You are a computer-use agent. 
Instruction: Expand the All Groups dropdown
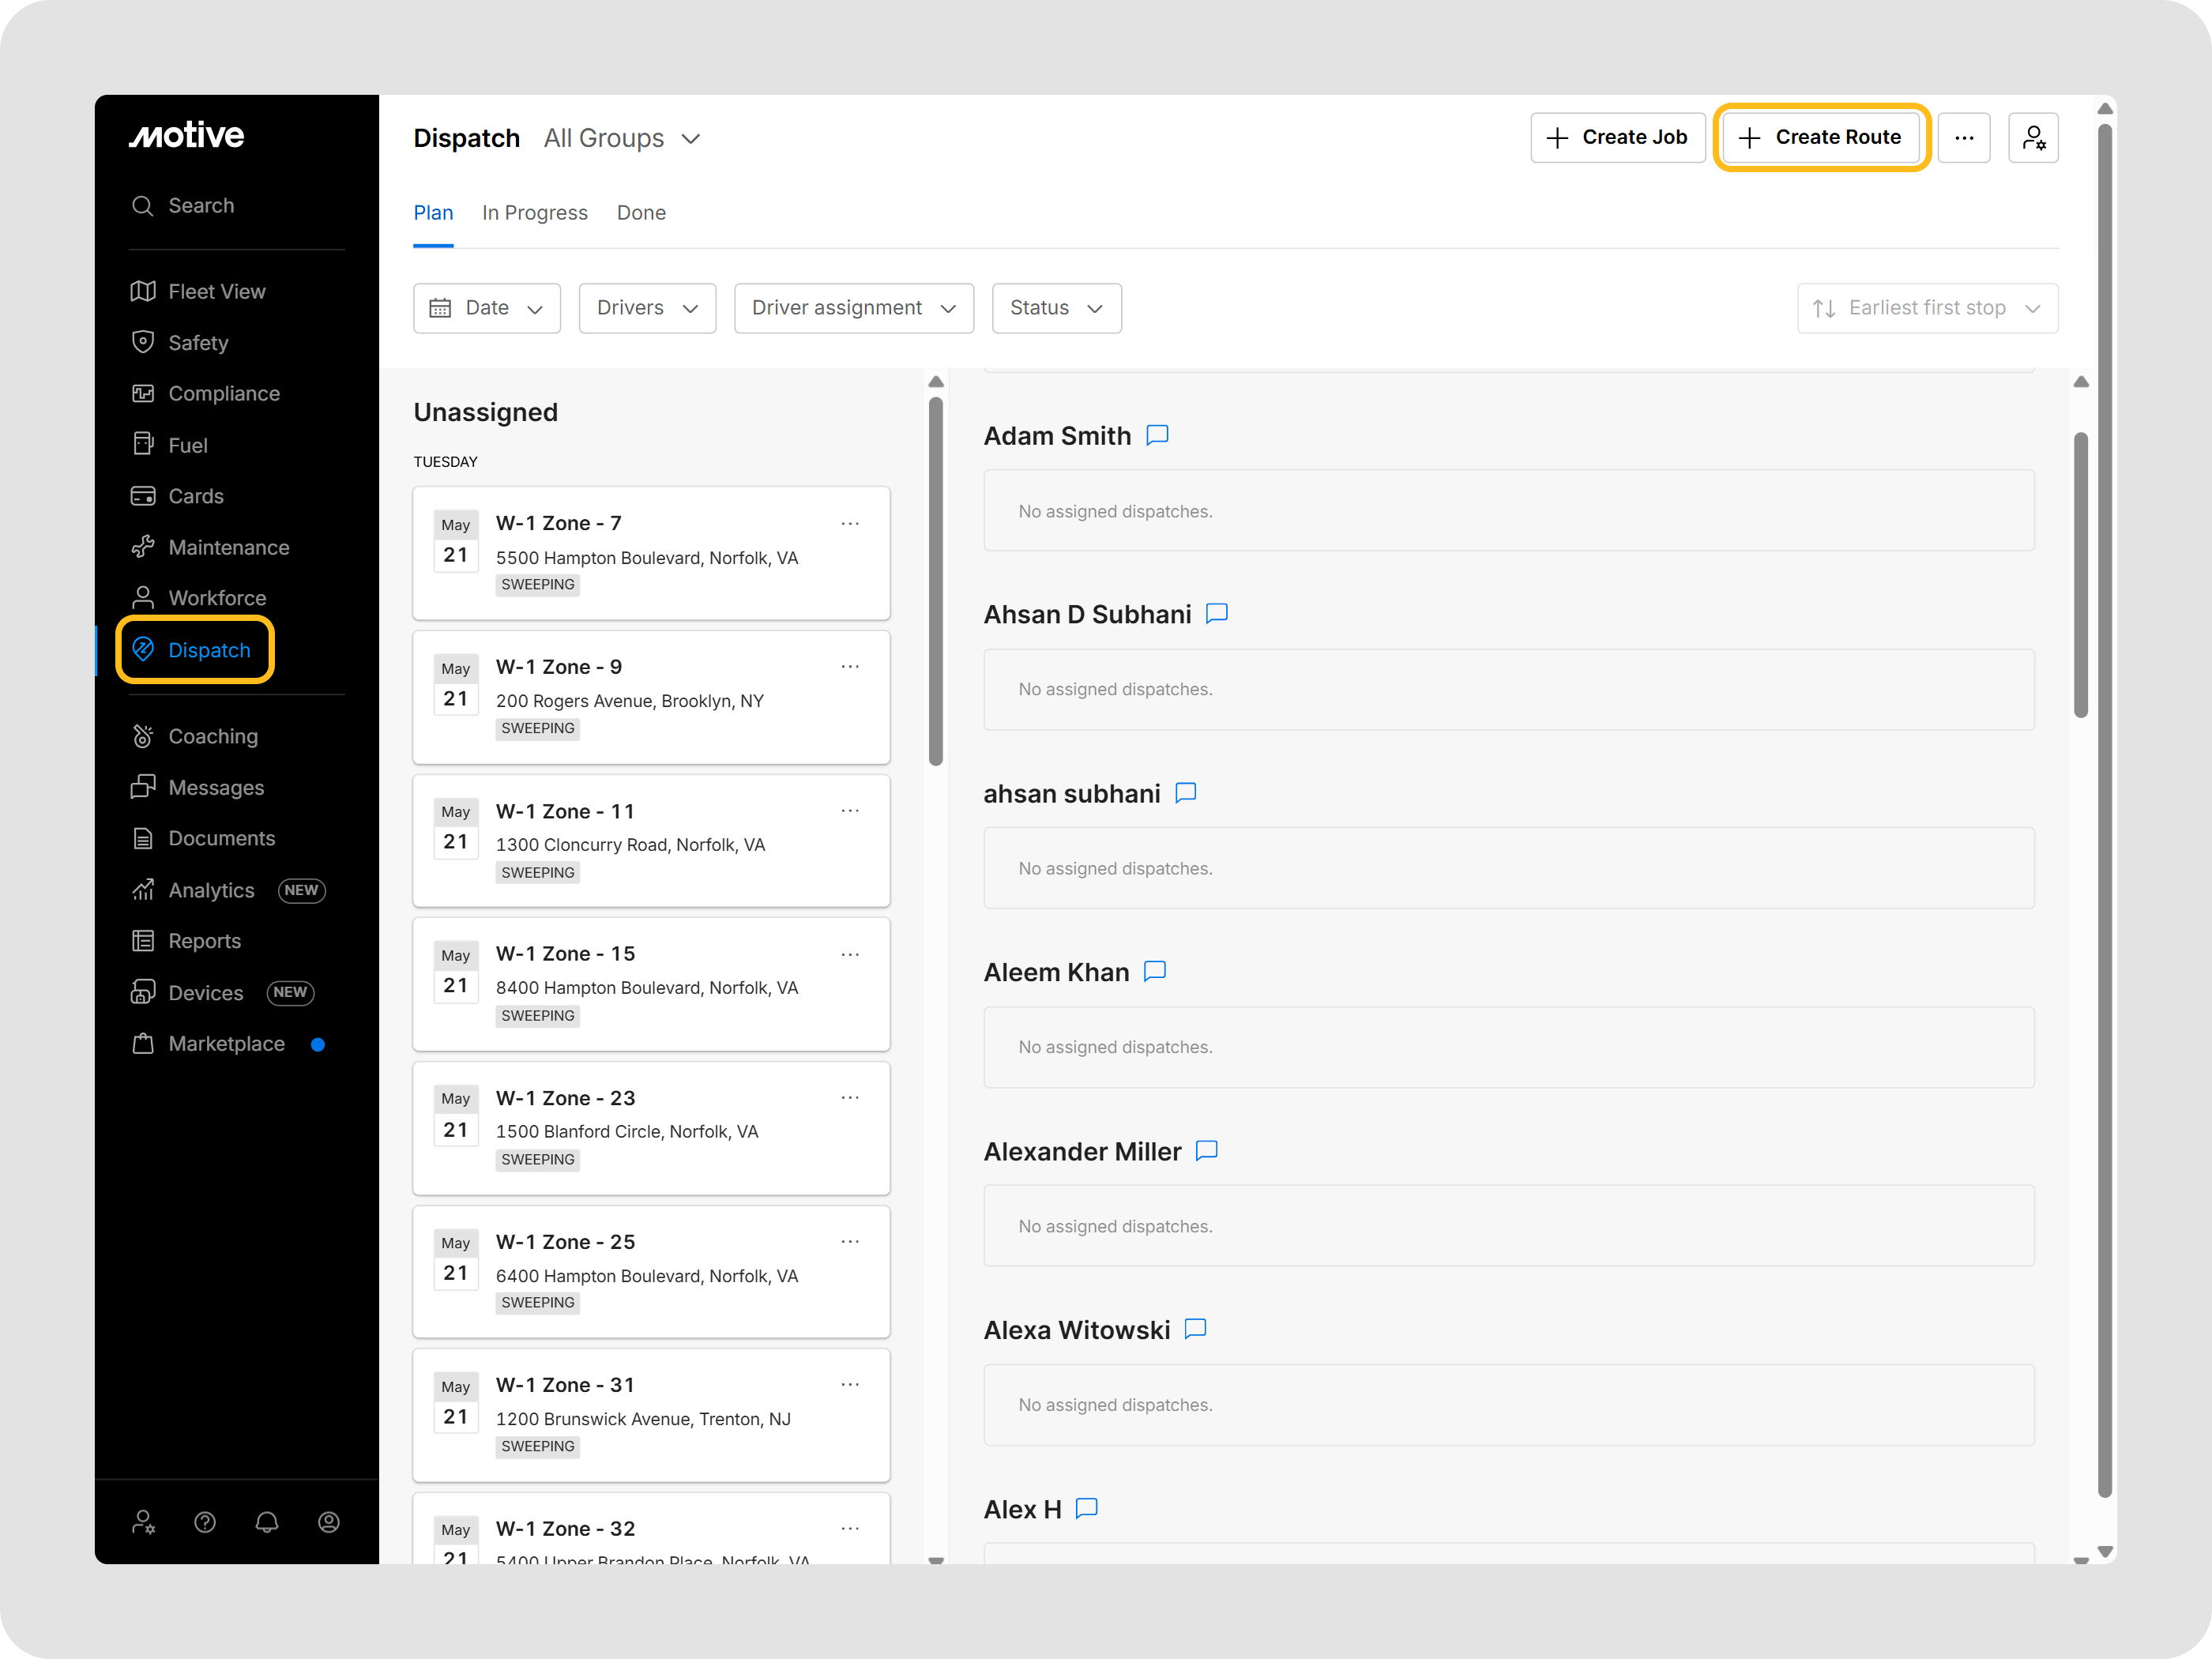(622, 138)
